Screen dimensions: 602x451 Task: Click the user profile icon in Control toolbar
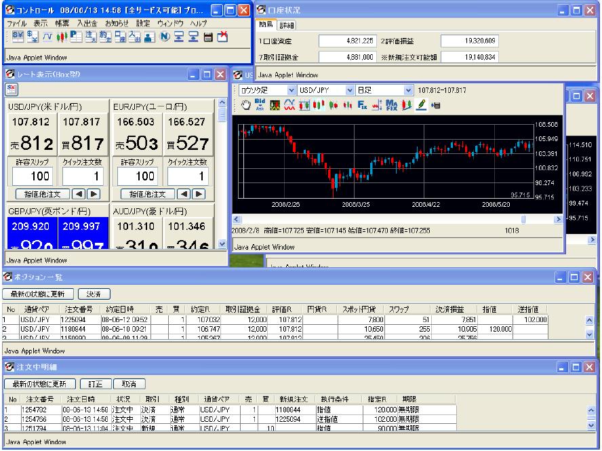coord(149,37)
